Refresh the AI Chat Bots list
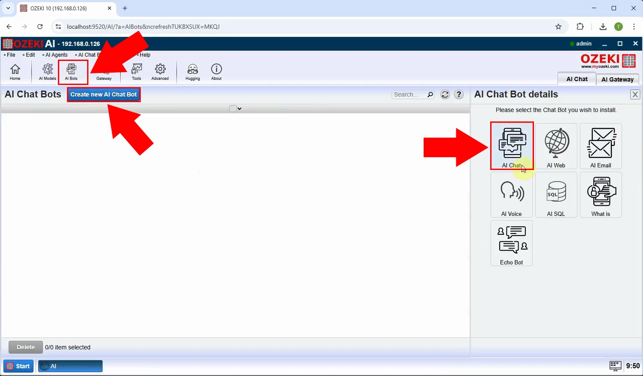Image resolution: width=643 pixels, height=376 pixels. point(445,94)
